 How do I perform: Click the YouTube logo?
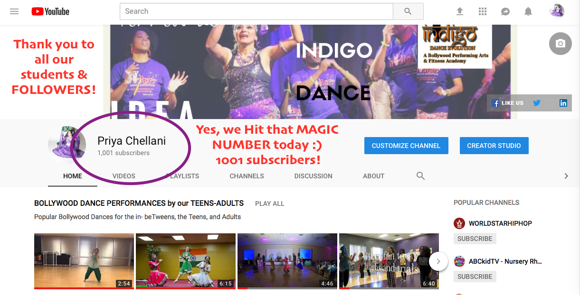click(x=50, y=11)
